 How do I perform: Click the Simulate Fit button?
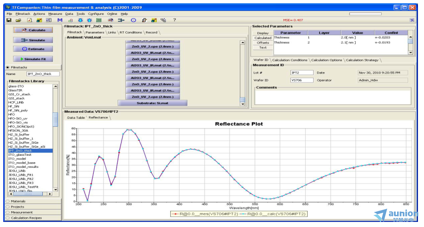pyautogui.click(x=33, y=59)
